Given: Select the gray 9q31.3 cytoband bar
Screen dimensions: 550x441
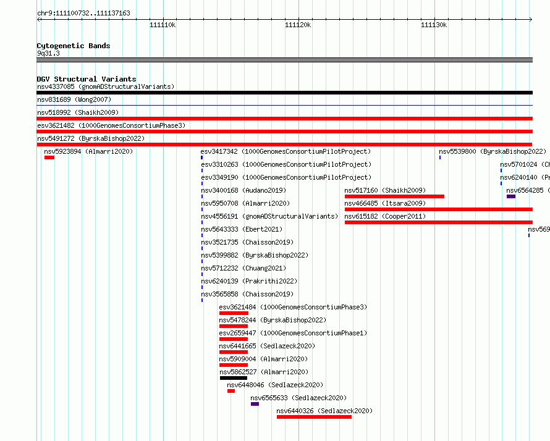Looking at the screenshot, I should point(284,60).
